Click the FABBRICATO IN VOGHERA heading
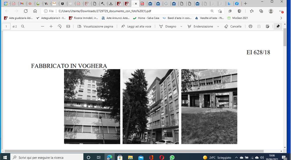The image size is (291, 160). [69, 66]
